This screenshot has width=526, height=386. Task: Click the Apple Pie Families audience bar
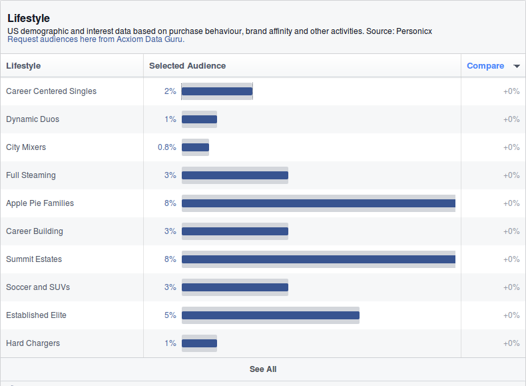click(318, 203)
